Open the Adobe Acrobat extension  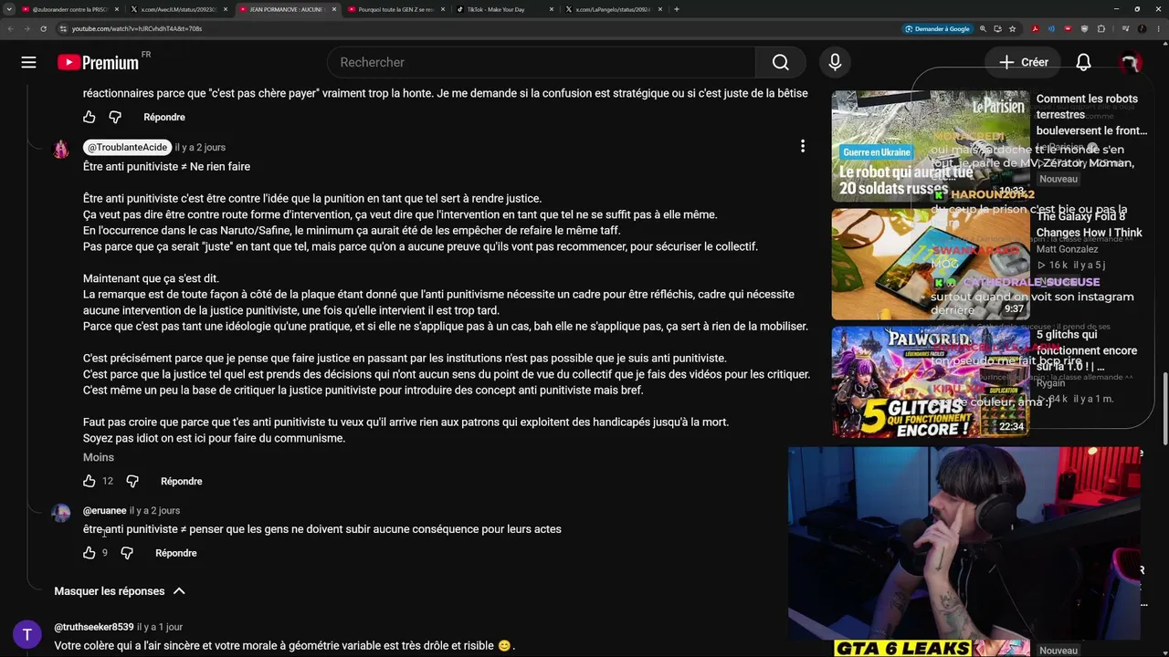click(x=1035, y=28)
